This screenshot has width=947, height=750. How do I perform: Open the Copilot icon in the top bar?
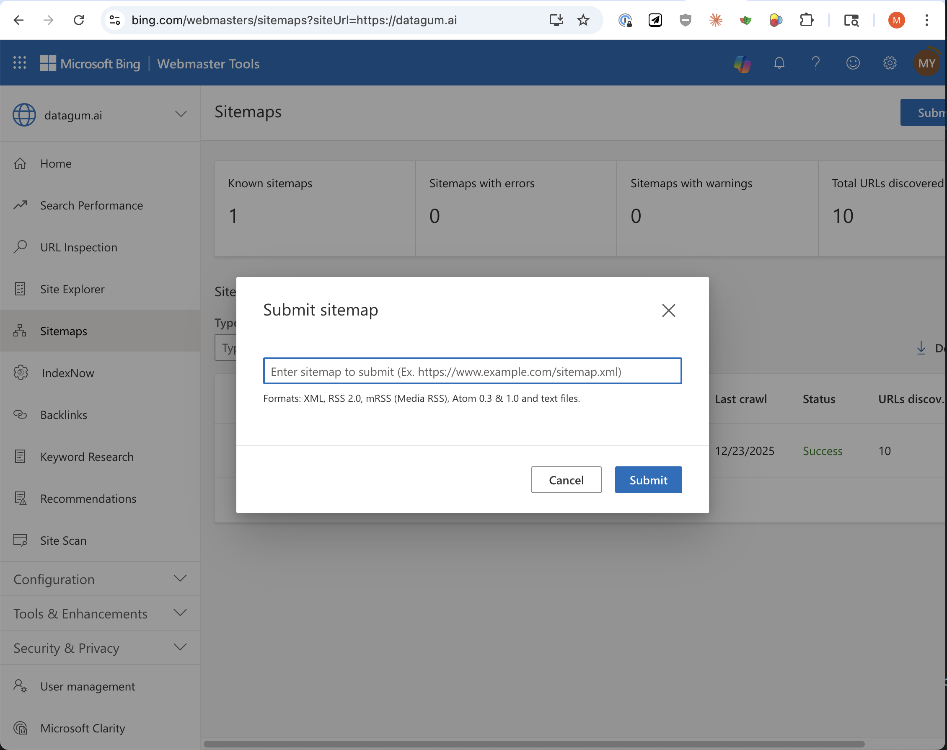click(x=742, y=63)
